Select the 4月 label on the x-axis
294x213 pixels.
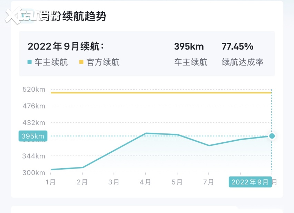coord(145,182)
